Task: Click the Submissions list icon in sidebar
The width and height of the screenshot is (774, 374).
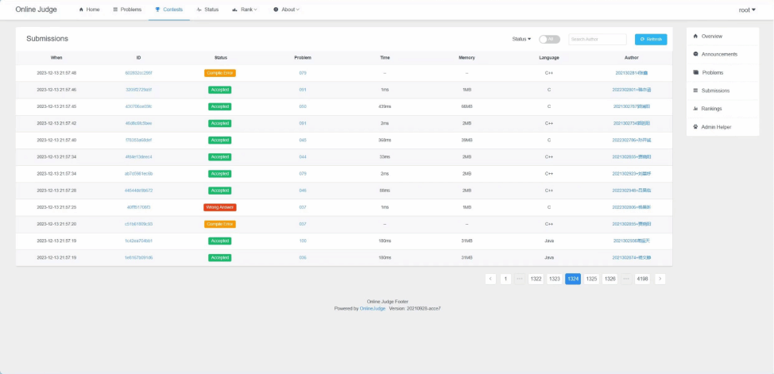Action: 696,91
